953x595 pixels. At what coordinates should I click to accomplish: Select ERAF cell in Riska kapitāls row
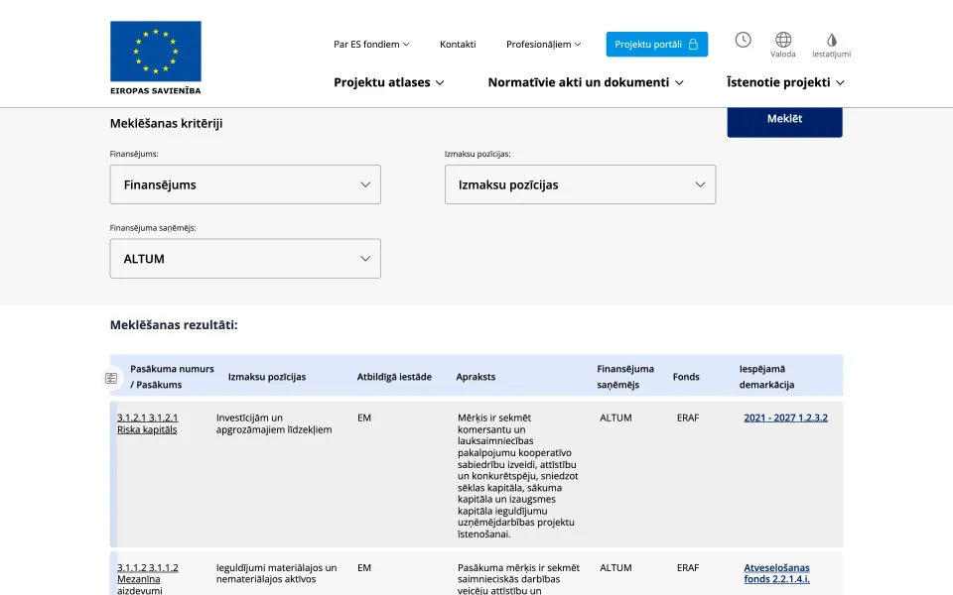687,417
